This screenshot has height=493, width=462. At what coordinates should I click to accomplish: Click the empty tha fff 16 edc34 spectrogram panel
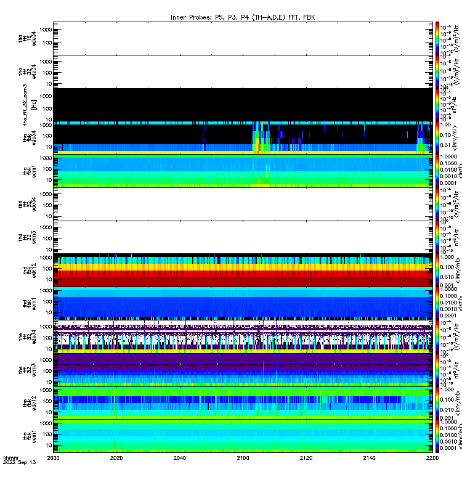(243, 38)
